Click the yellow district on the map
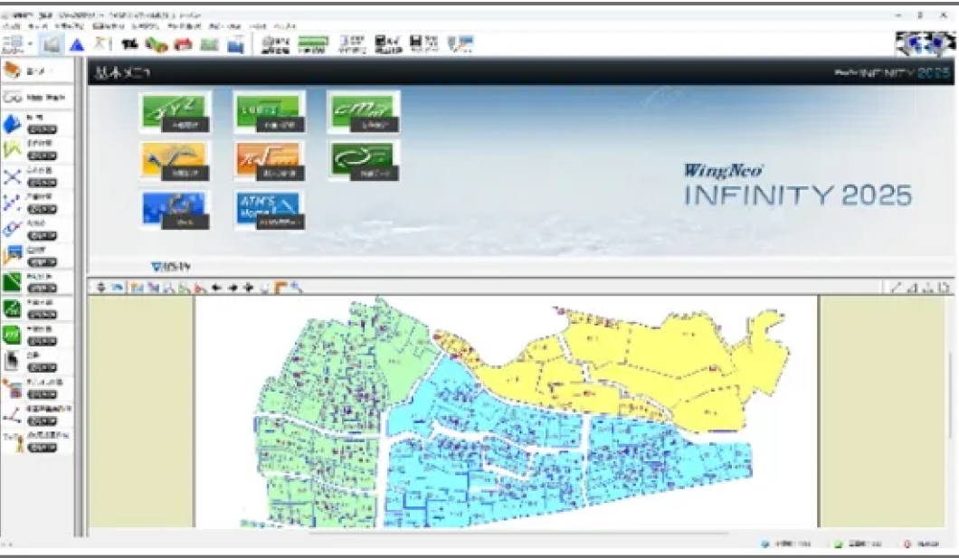Screen dimensions: 959x558 651,362
